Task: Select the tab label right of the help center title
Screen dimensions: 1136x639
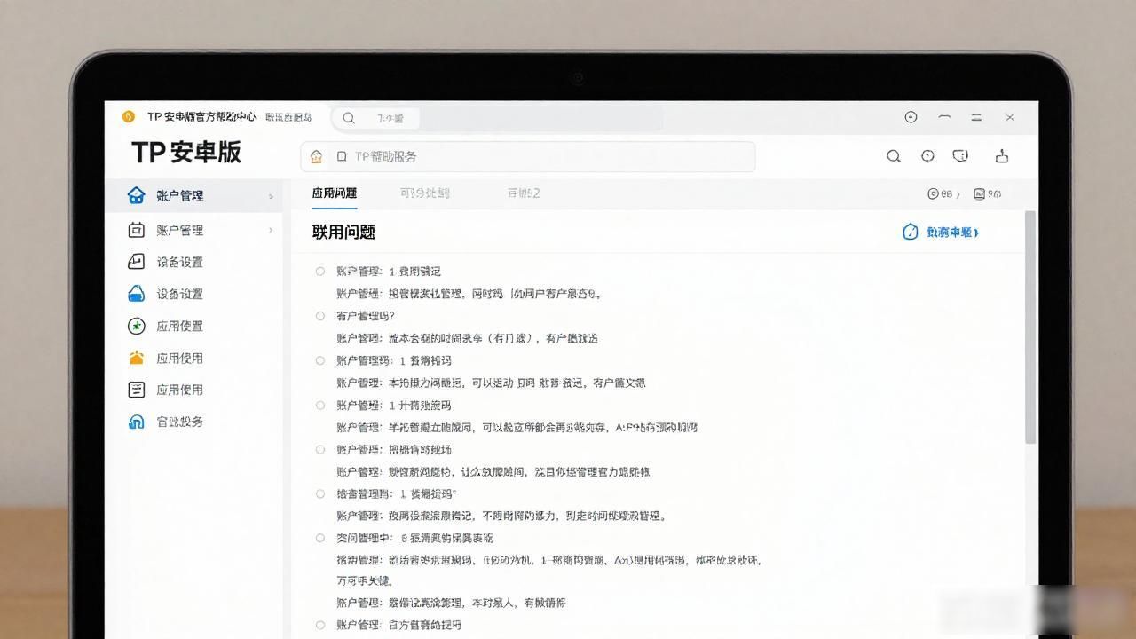Action: tap(288, 117)
